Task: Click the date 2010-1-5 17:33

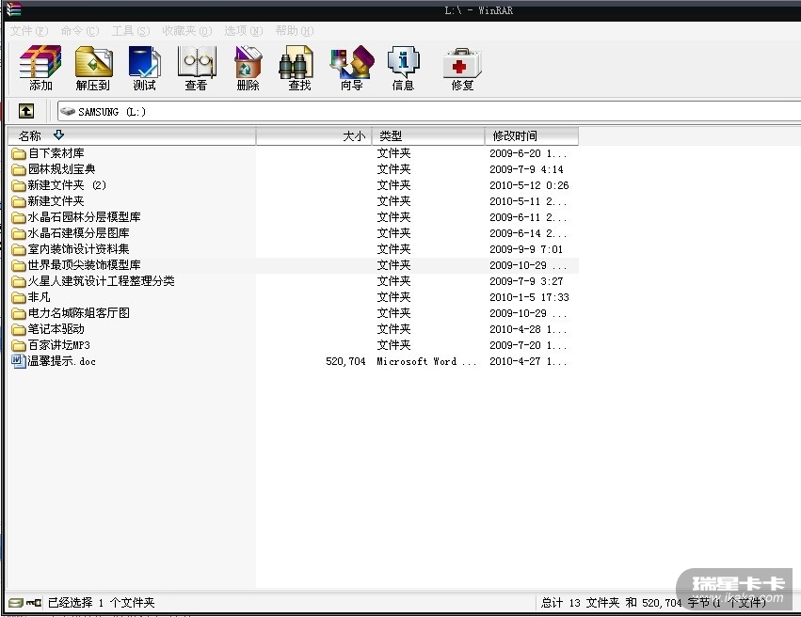Action: (x=529, y=297)
